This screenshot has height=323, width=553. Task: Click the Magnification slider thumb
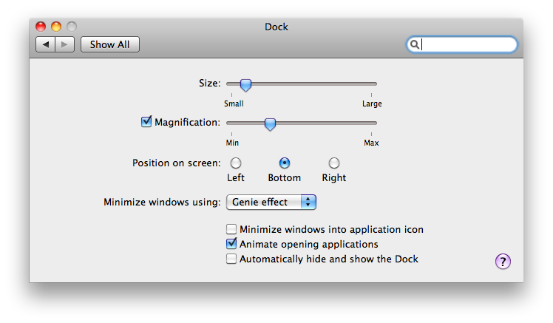coord(270,123)
